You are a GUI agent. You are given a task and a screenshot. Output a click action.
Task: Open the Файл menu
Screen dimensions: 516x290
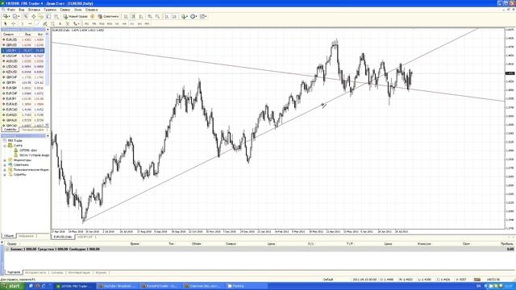10,10
